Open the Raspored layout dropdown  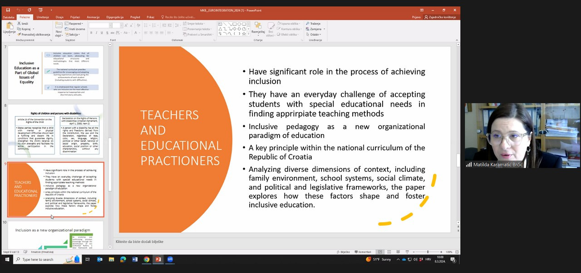pos(75,24)
